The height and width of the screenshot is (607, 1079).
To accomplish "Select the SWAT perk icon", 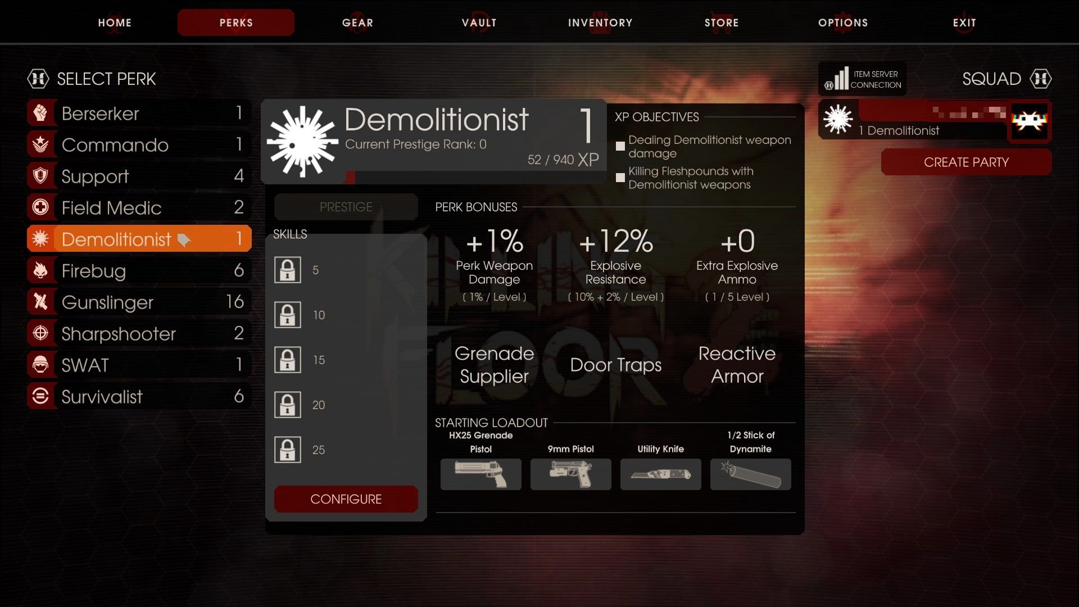I will [39, 365].
